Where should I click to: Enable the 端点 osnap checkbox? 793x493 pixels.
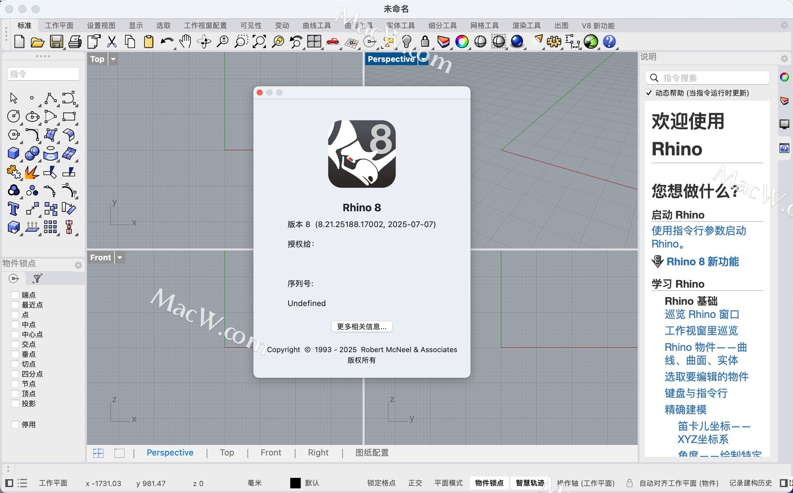tap(15, 295)
